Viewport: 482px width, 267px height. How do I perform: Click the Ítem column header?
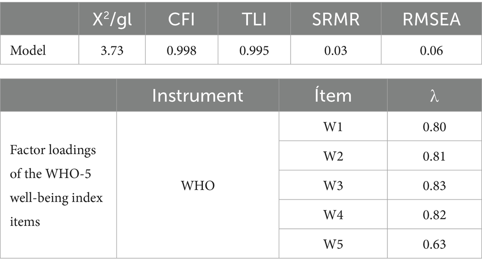click(x=333, y=95)
